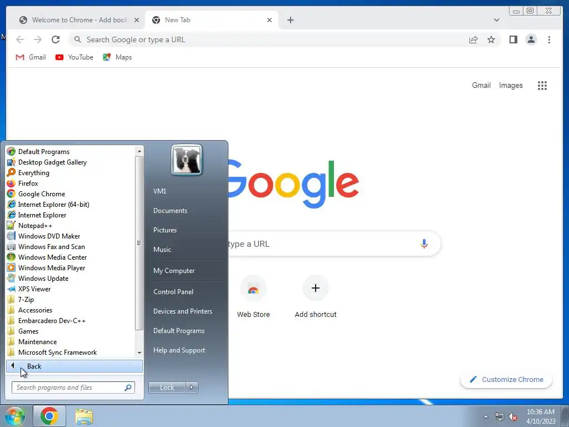This screenshot has width=569, height=427.
Task: Open Control Panel
Action: (x=173, y=291)
